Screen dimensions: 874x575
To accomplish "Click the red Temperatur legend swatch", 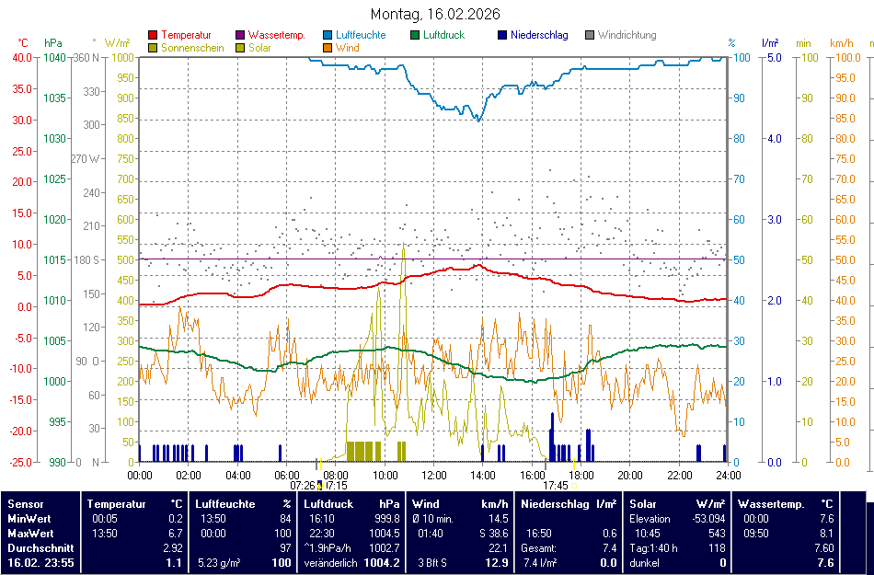I will 153,36.
